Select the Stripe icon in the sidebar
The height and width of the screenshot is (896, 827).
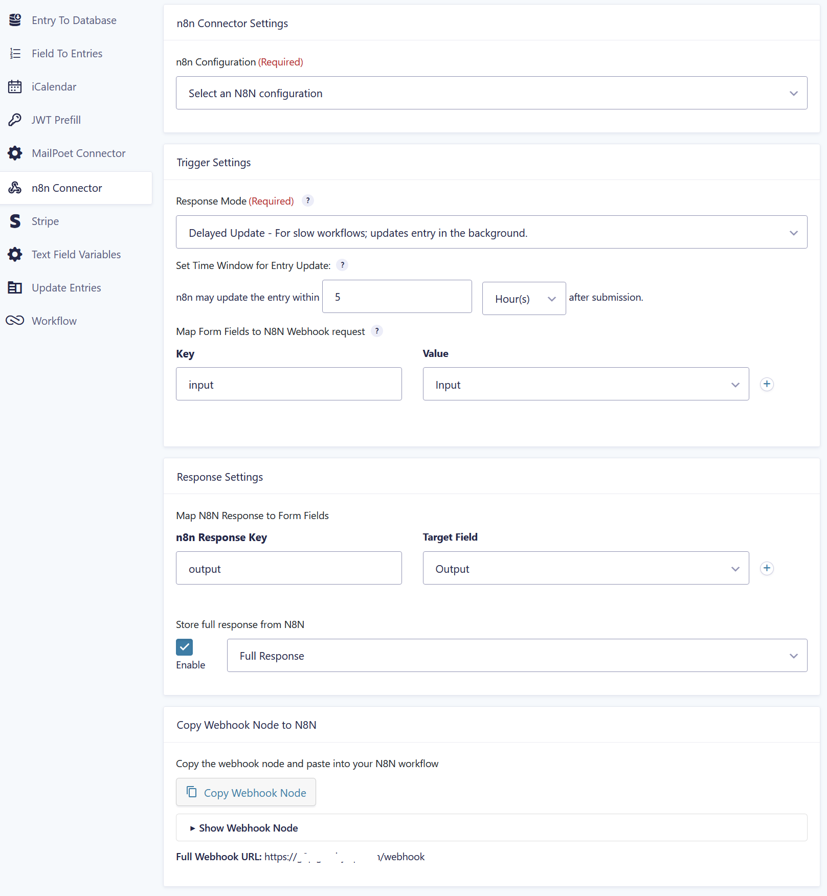point(15,221)
